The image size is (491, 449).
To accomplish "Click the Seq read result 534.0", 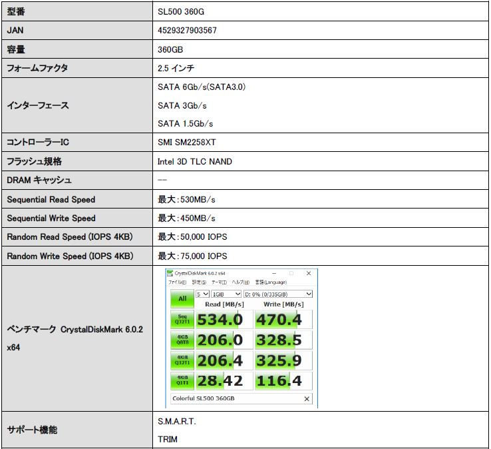I will pos(224,320).
